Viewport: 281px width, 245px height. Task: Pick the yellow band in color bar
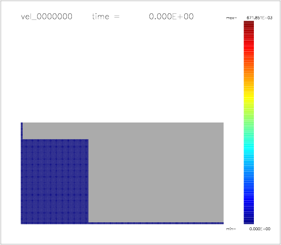249,96
